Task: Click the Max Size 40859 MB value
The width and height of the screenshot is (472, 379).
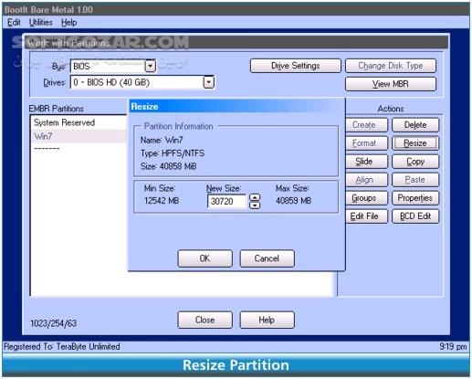Action: (x=293, y=201)
